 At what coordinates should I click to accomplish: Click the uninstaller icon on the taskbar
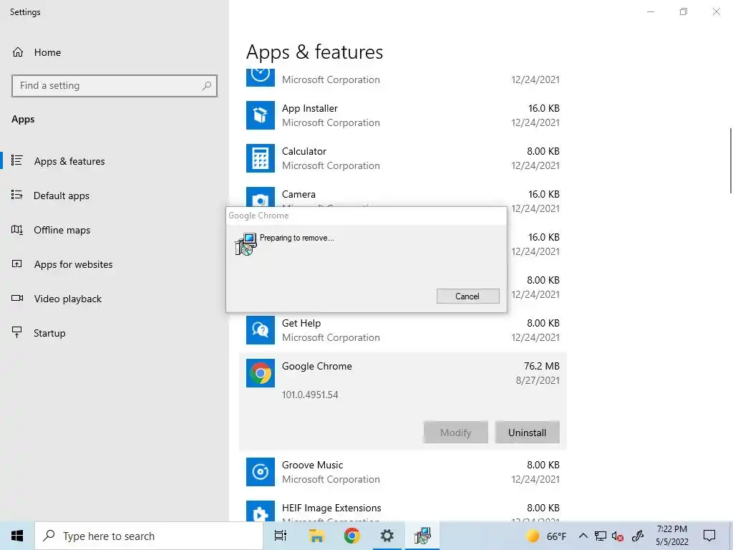(422, 536)
